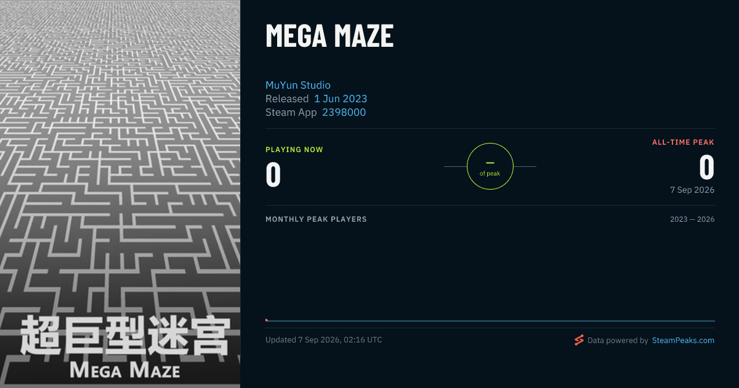Click the Updated timestamp text

click(324, 340)
